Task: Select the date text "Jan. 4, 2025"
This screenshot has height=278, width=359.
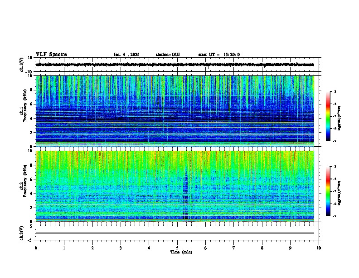Action: (126, 55)
